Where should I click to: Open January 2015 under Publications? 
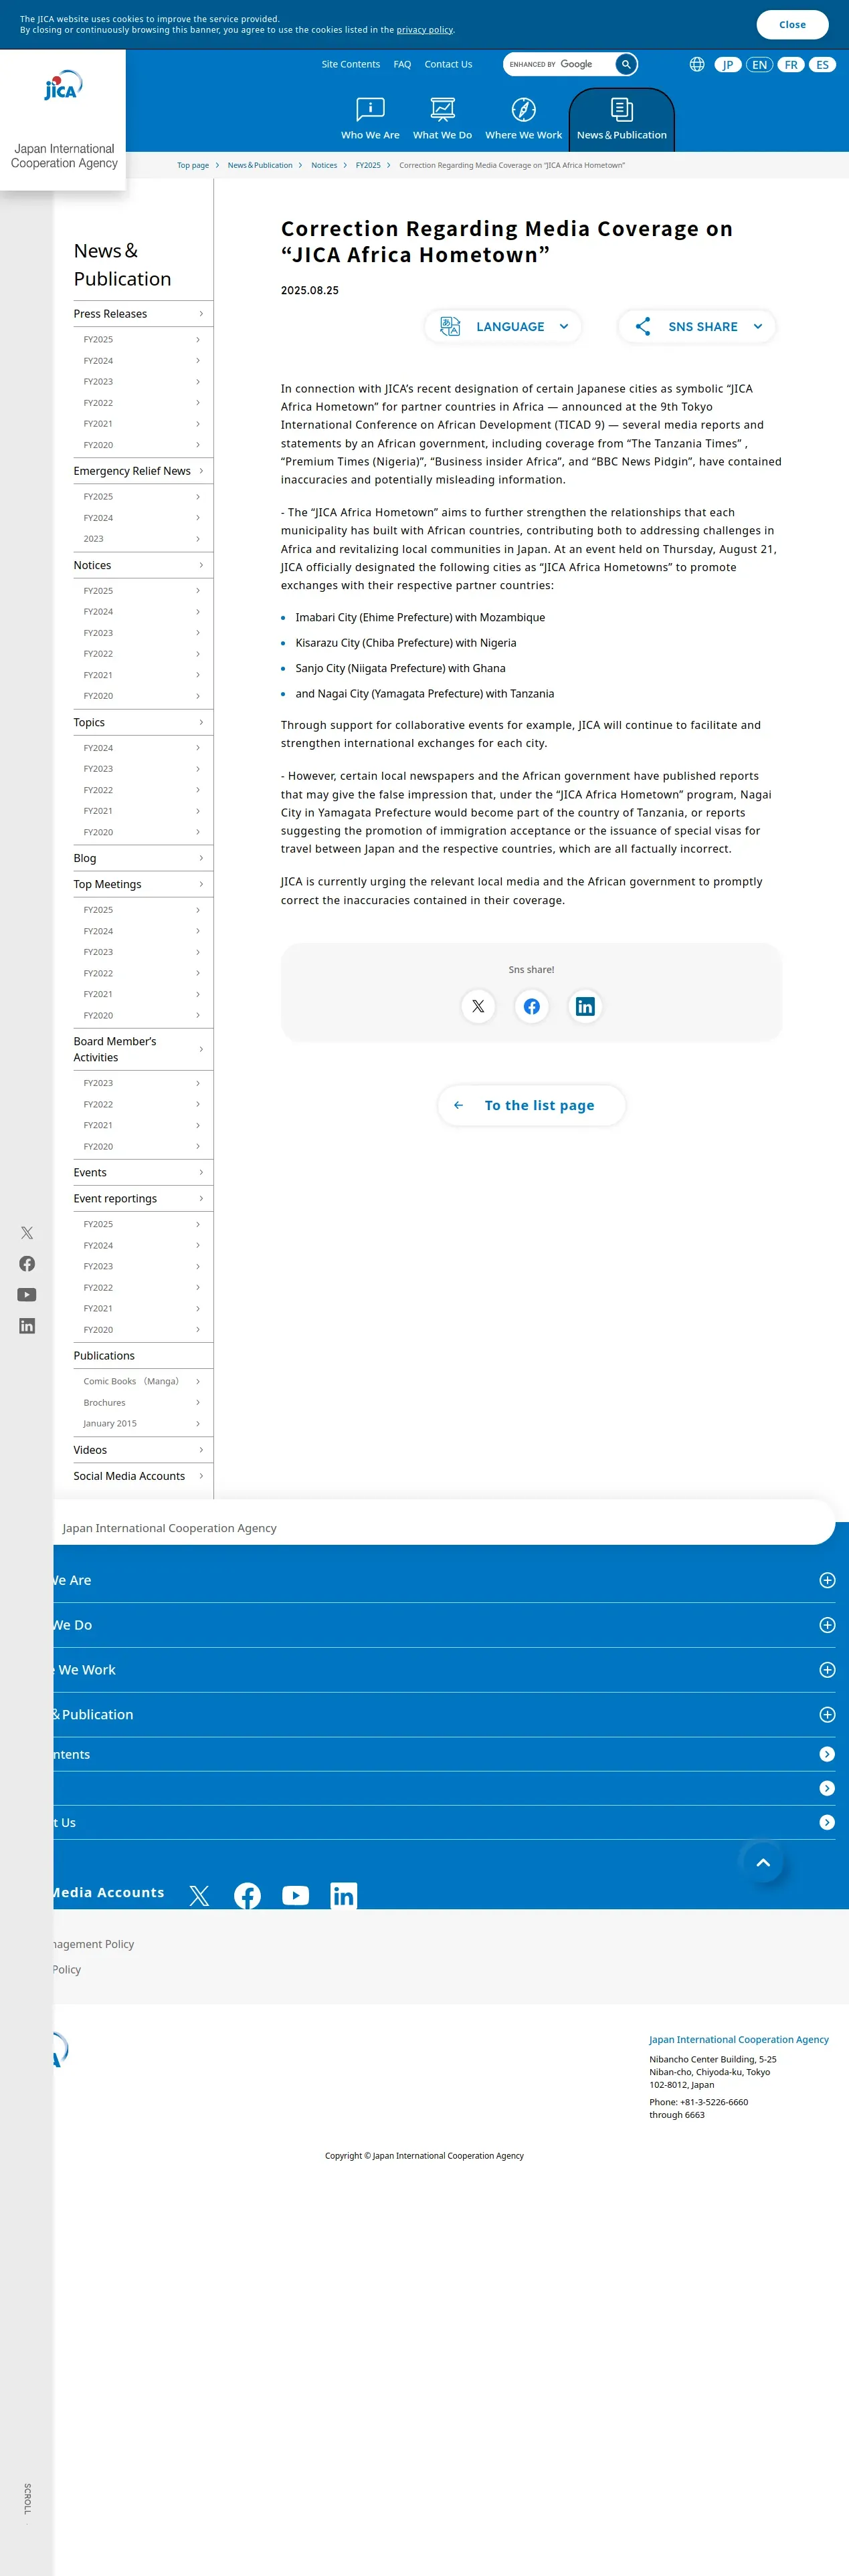coord(142,1423)
